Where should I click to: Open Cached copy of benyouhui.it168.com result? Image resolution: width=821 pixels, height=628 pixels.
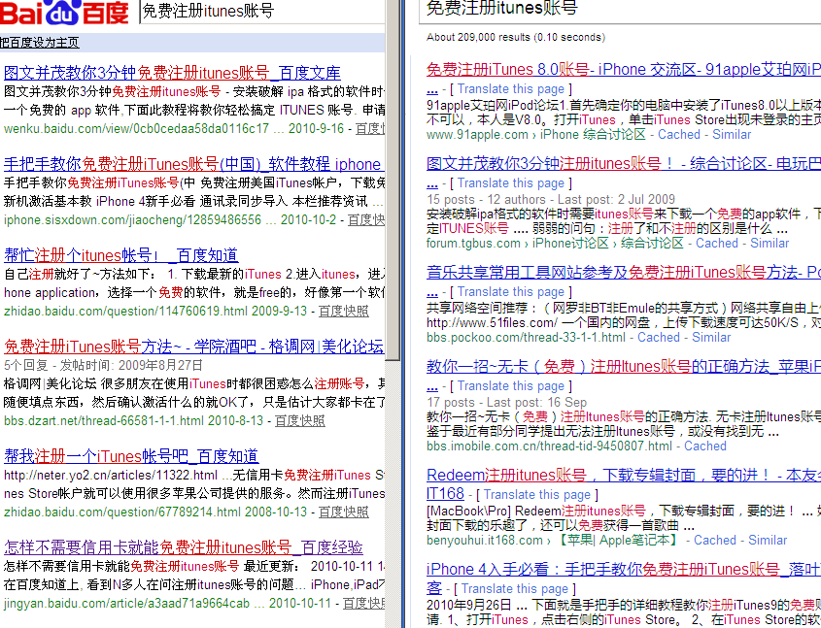click(715, 540)
